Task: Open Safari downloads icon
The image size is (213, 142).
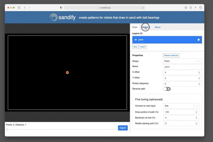Action: pos(186,8)
